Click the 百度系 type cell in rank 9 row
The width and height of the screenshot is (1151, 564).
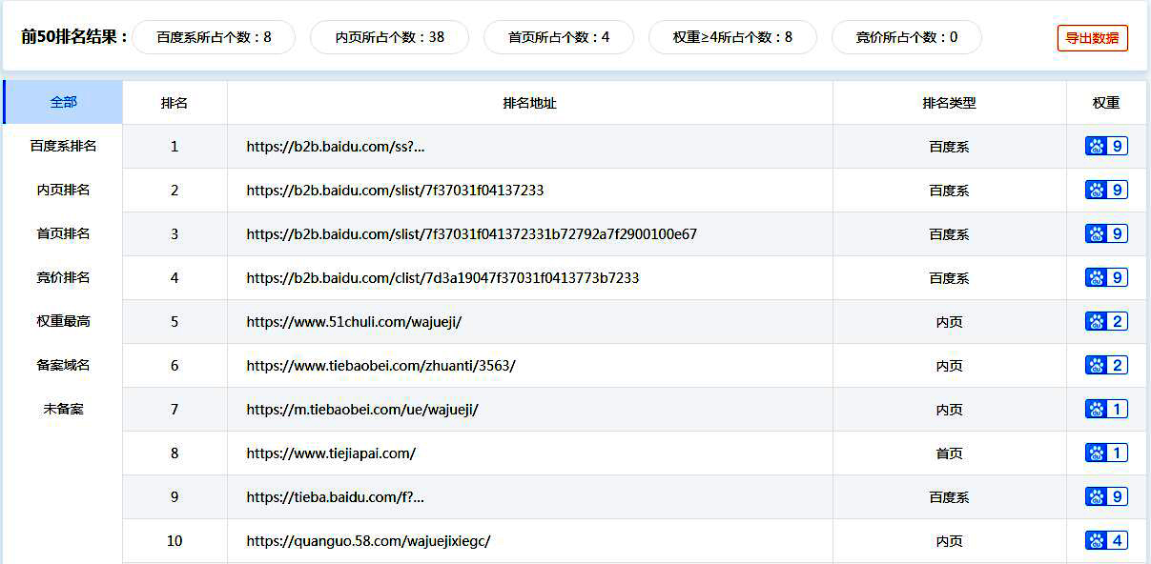pos(949,497)
